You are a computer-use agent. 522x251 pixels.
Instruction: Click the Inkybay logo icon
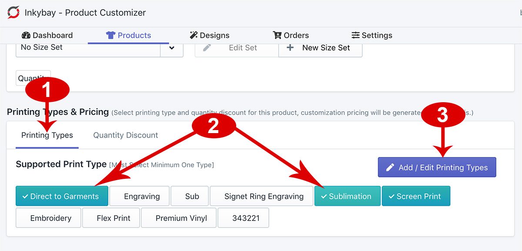pyautogui.click(x=12, y=13)
